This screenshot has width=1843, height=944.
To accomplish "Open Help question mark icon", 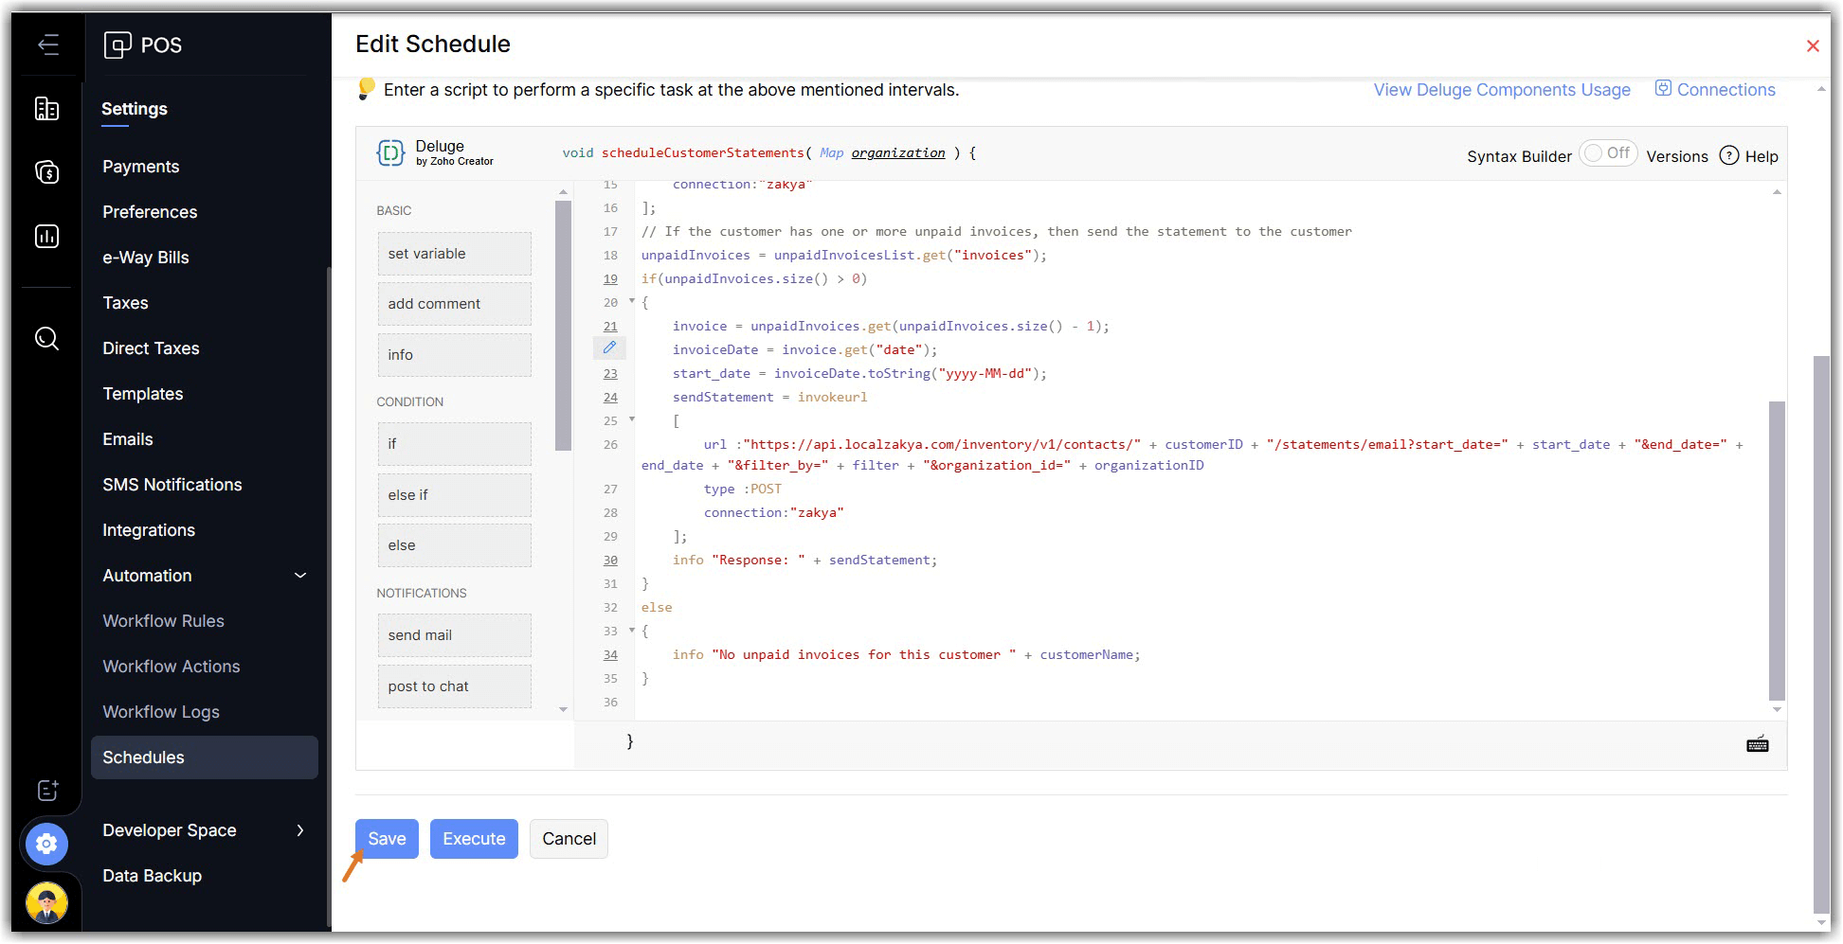I will point(1729,155).
